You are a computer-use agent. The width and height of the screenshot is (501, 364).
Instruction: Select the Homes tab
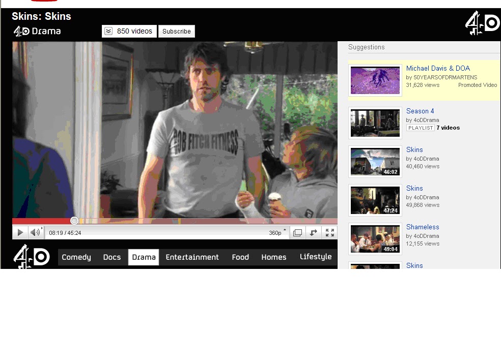(x=274, y=257)
